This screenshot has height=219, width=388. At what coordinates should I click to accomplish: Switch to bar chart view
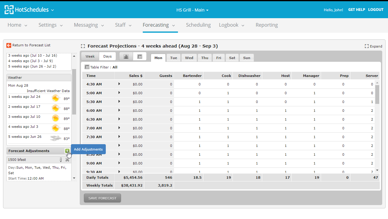(x=126, y=57)
